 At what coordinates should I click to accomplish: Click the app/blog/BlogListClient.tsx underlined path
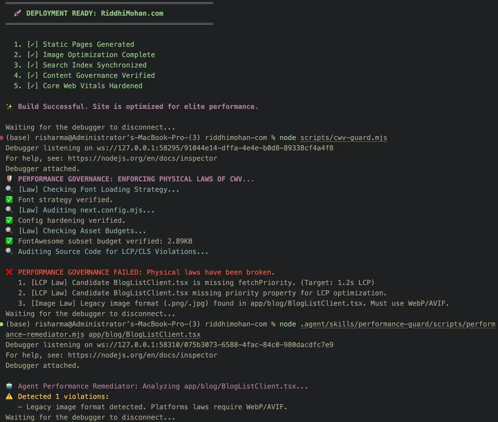[x=144, y=334]
